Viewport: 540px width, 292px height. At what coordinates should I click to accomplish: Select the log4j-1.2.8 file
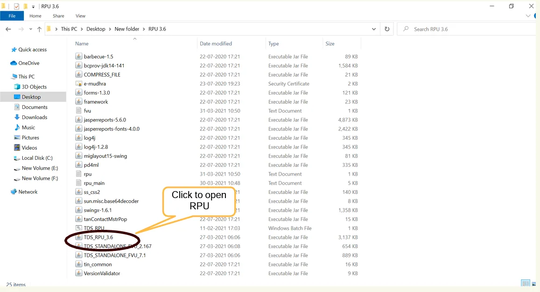coord(96,147)
